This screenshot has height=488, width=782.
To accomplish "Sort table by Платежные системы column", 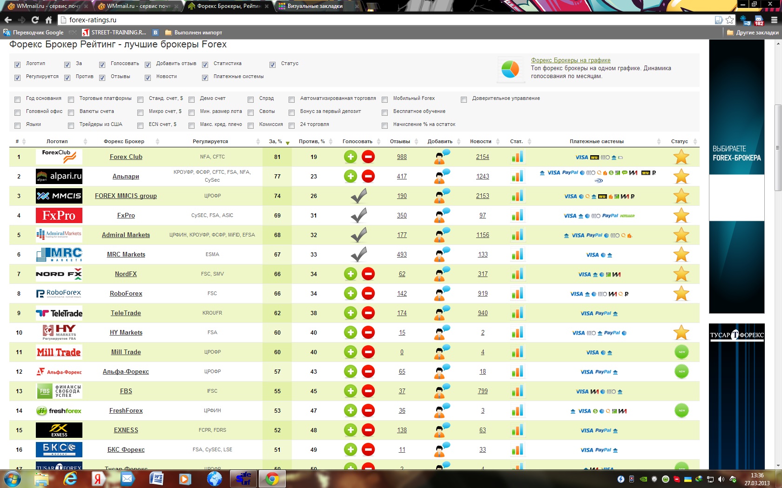I will (597, 141).
